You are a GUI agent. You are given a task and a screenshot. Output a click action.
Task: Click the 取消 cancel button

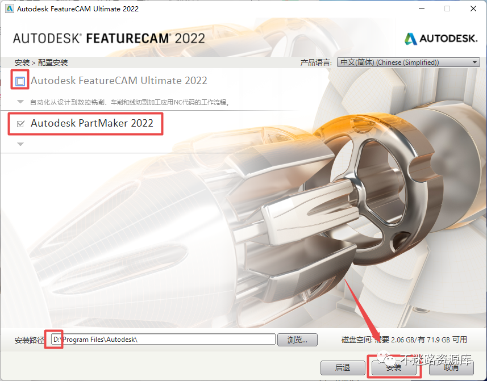tap(451, 368)
